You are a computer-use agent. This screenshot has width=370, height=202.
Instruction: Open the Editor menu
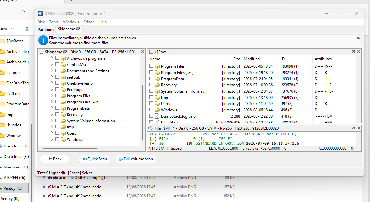pyautogui.click(x=88, y=22)
